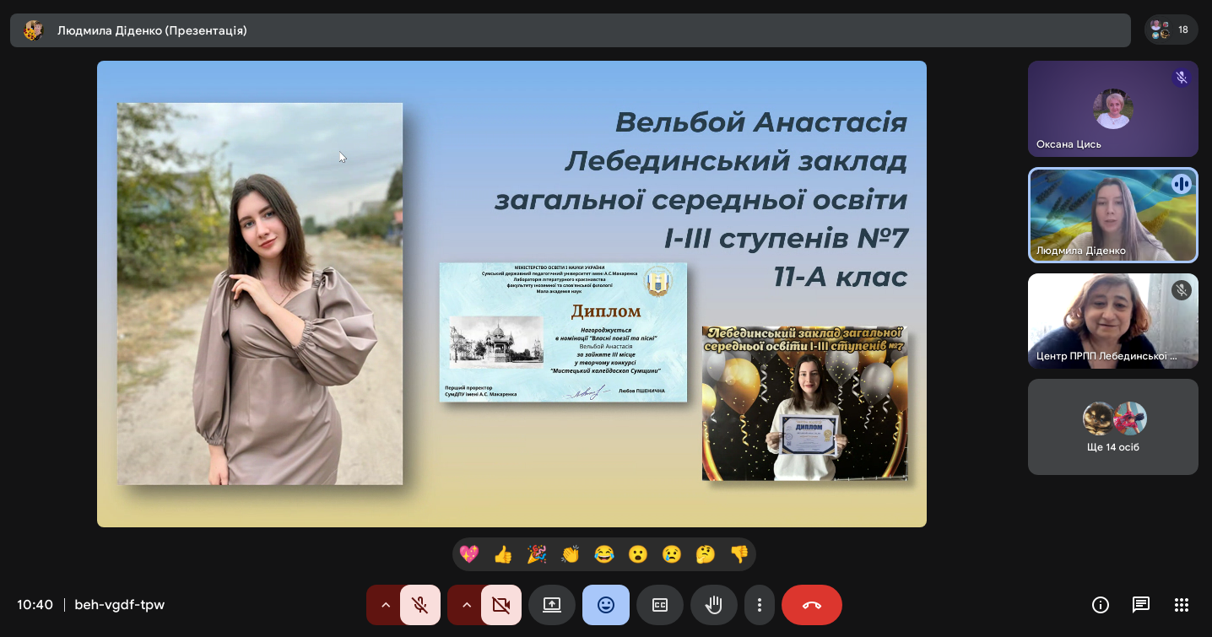This screenshot has width=1212, height=637.
Task: Send the clapping hands reaction
Action: point(571,554)
